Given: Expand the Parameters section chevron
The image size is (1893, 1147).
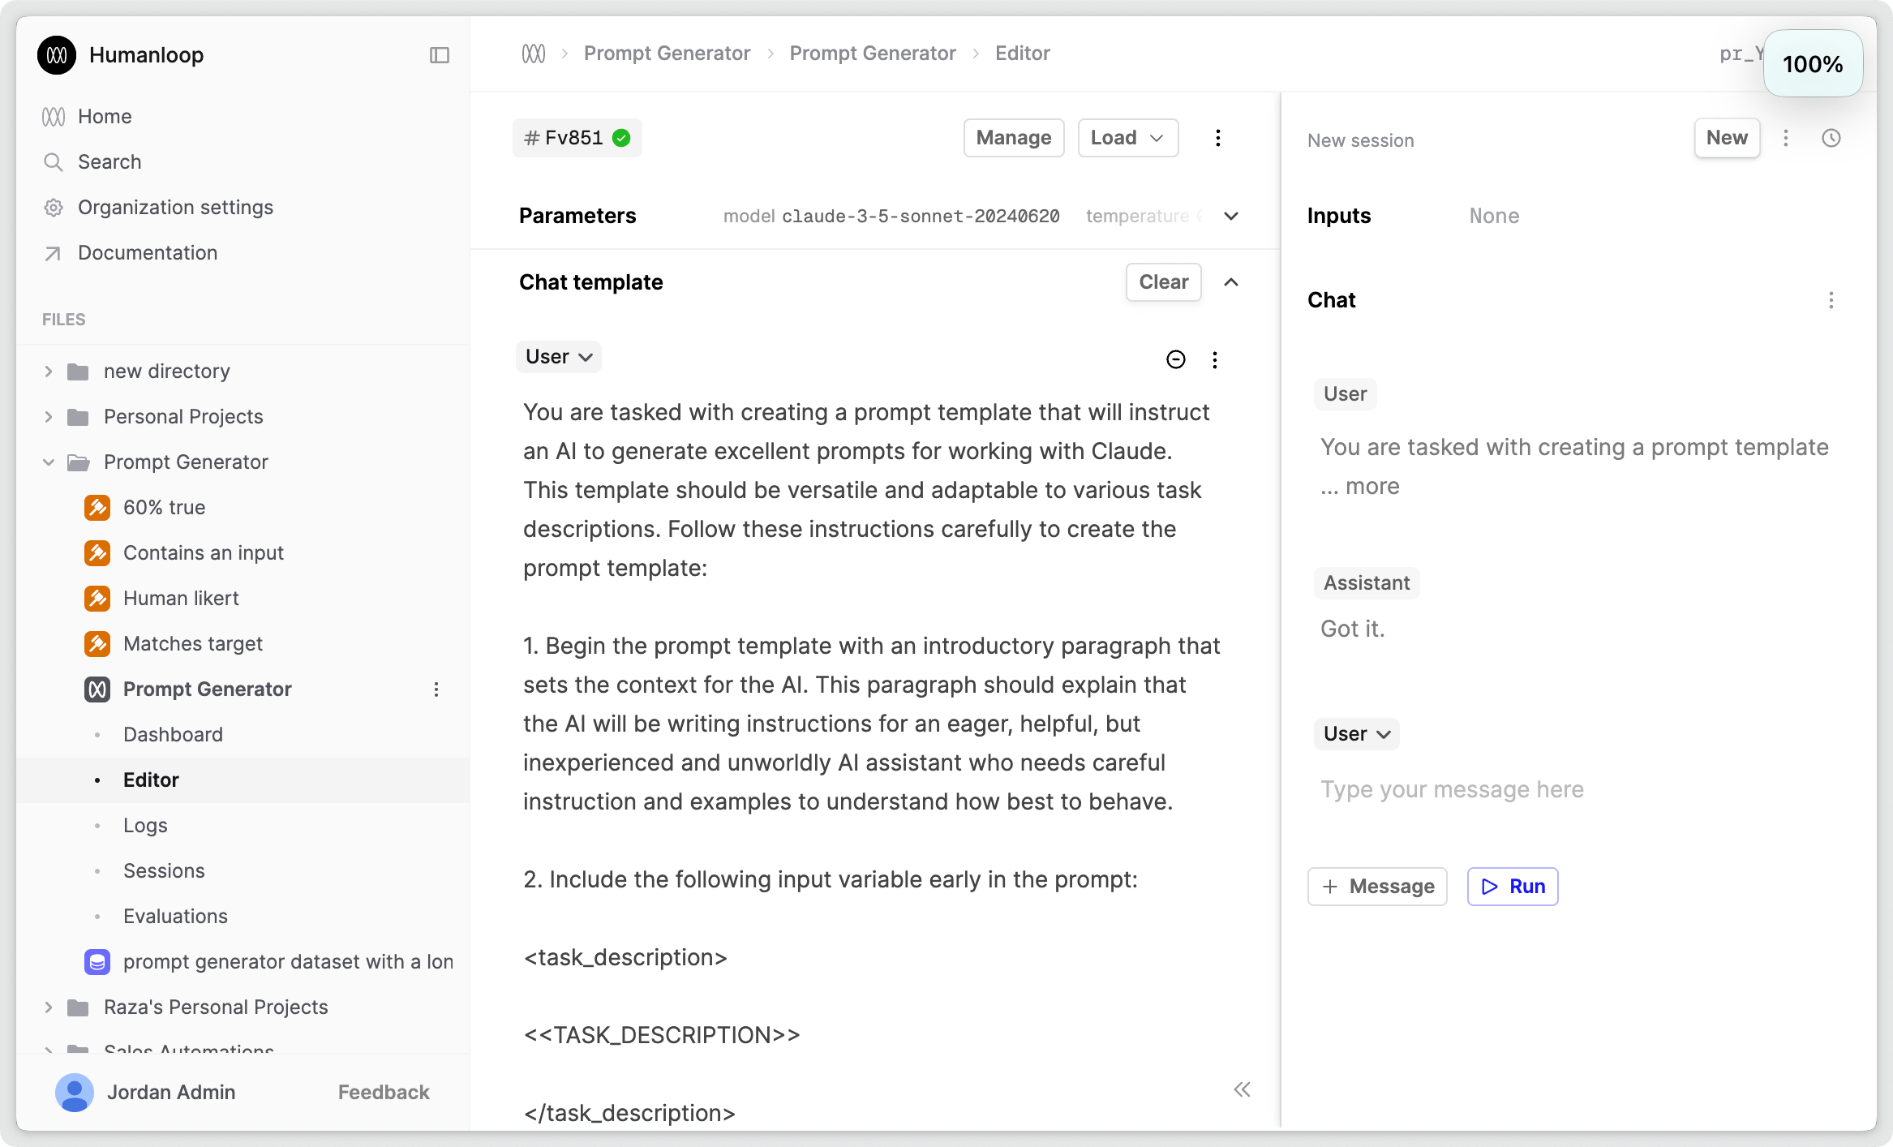Looking at the screenshot, I should pos(1231,216).
